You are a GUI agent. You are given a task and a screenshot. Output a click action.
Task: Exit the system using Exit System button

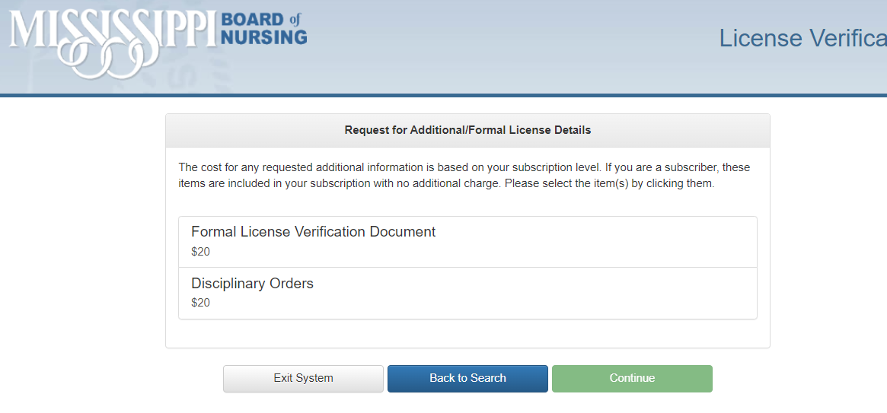tap(303, 379)
